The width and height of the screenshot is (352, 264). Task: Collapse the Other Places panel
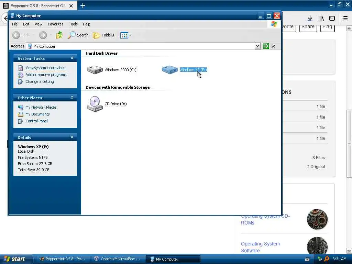(72, 98)
